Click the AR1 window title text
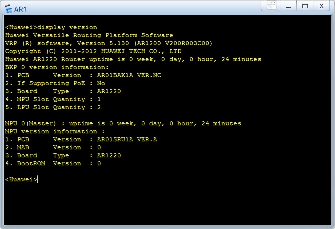This screenshot has height=229, width=335. tap(20, 9)
